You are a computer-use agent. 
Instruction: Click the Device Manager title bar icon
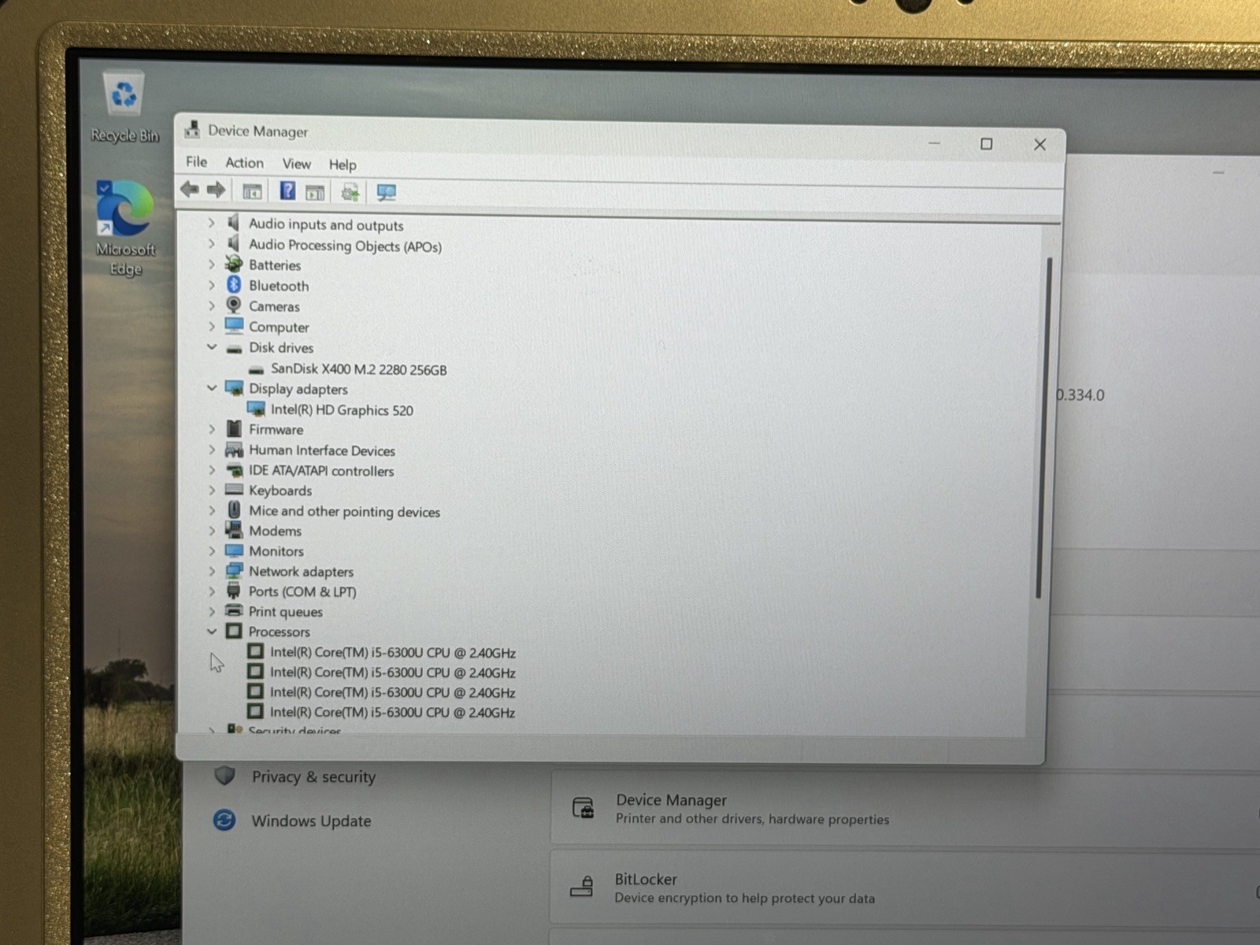191,129
